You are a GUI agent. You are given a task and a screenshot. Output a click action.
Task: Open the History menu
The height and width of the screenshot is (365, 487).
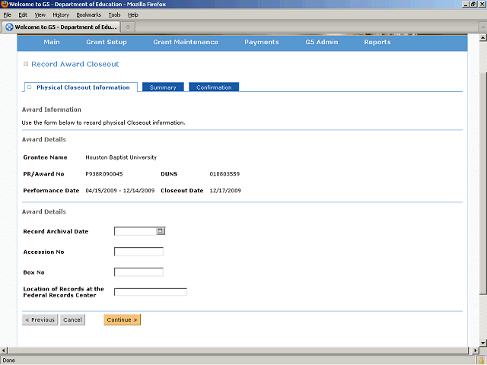pos(61,15)
